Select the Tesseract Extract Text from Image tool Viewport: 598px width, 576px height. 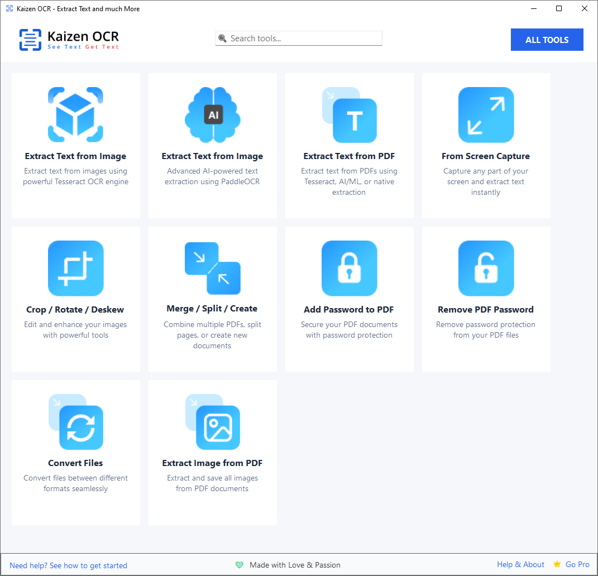[x=75, y=145]
